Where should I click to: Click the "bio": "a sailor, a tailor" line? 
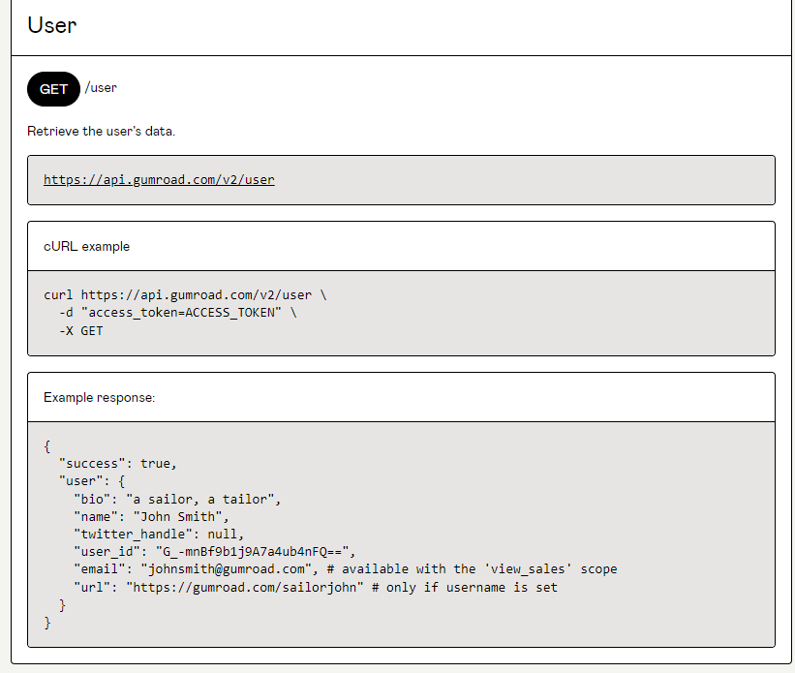click(177, 500)
